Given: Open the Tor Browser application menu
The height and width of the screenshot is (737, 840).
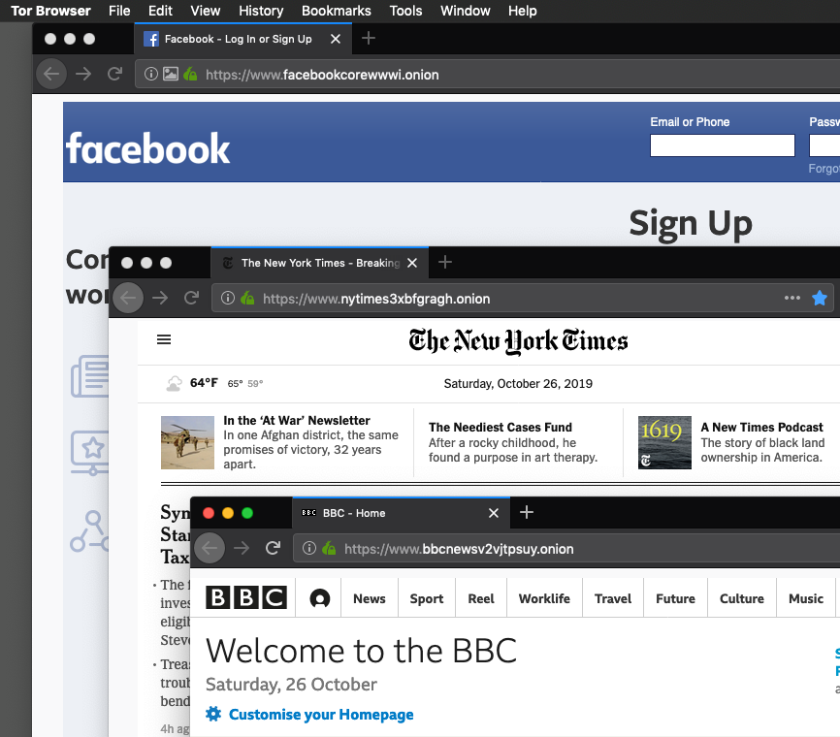Looking at the screenshot, I should pyautogui.click(x=50, y=11).
